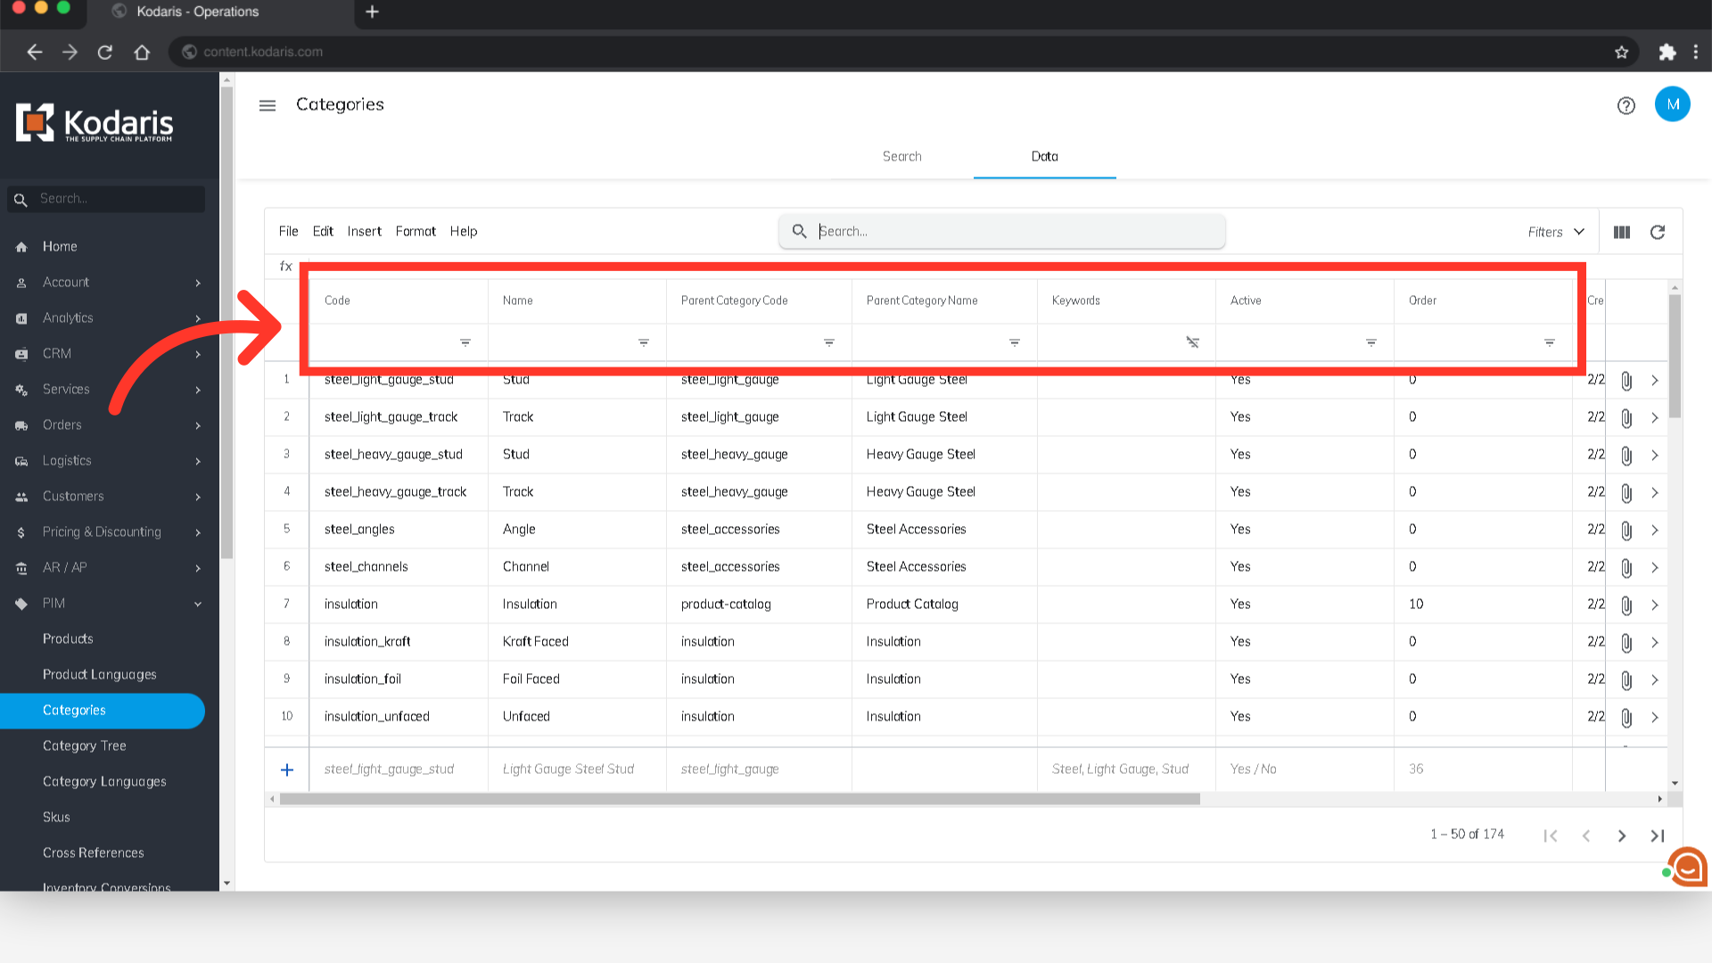Go to last page of results
This screenshot has height=963, width=1712.
click(1657, 835)
